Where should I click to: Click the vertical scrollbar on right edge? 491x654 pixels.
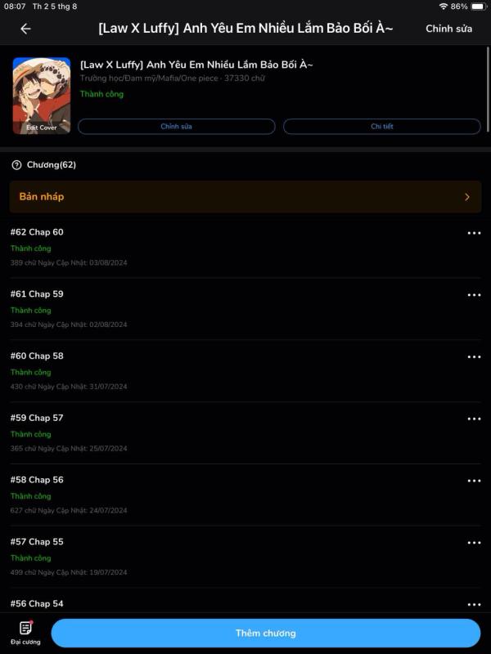click(x=488, y=89)
